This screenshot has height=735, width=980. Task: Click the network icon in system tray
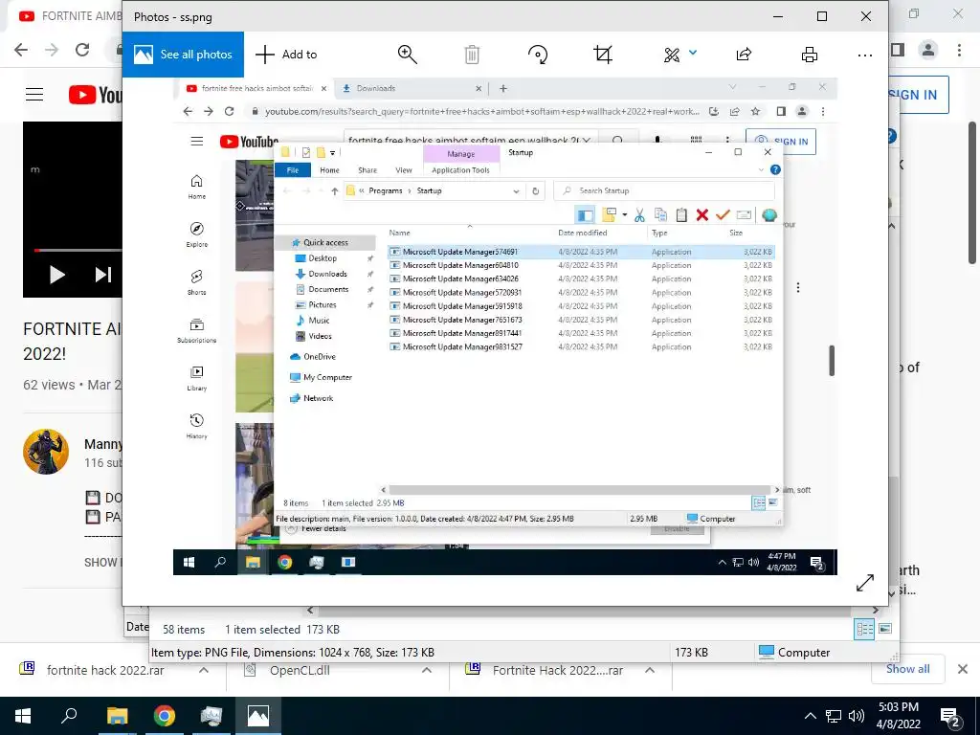[834, 716]
